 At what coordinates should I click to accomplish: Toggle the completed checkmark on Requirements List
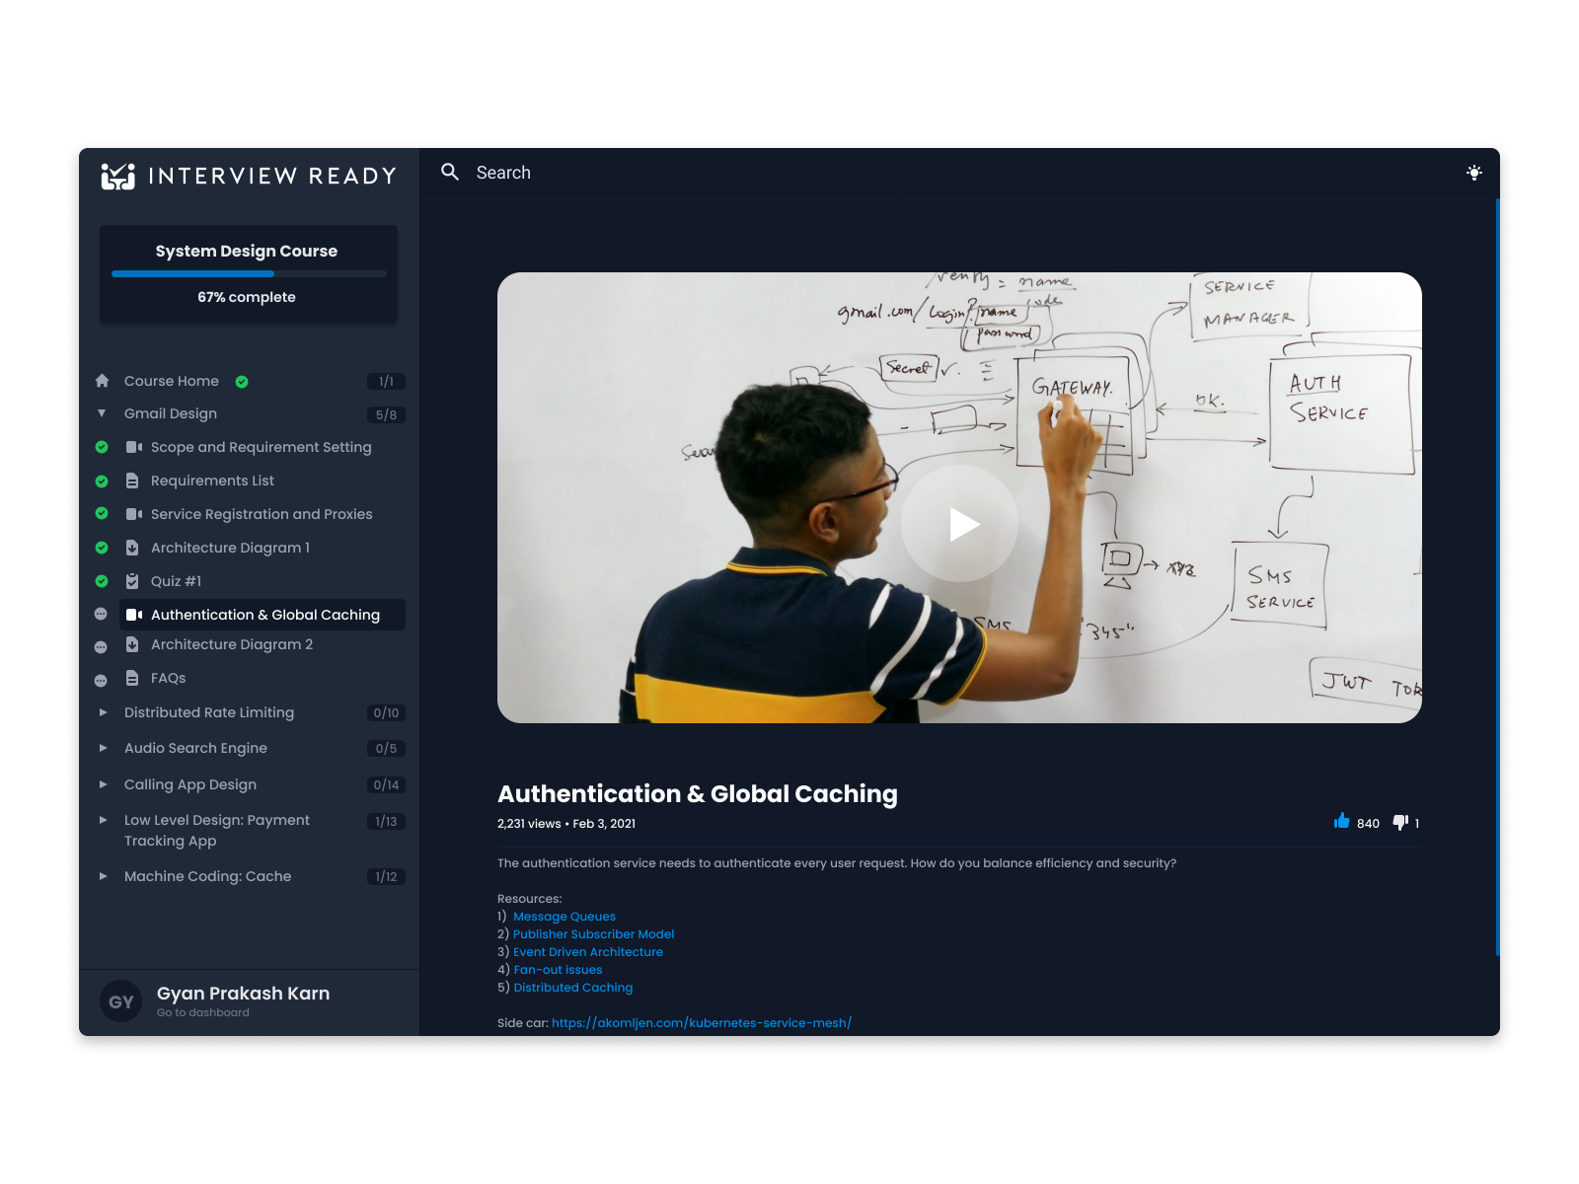[x=103, y=481]
